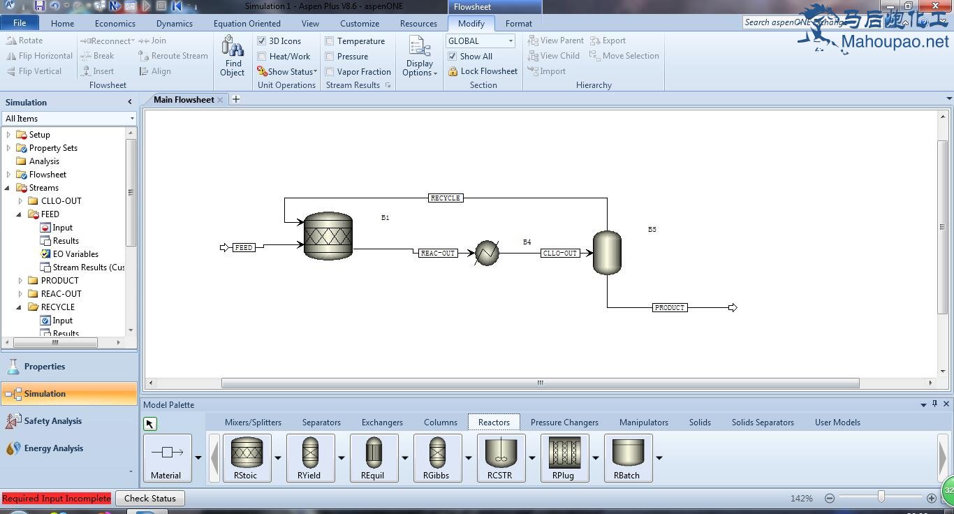
Task: Select the RBatch reactor model
Action: point(628,457)
